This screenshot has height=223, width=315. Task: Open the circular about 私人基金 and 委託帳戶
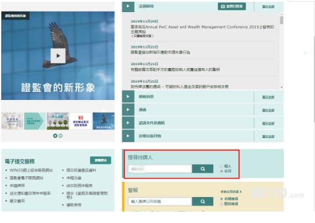tap(179, 87)
